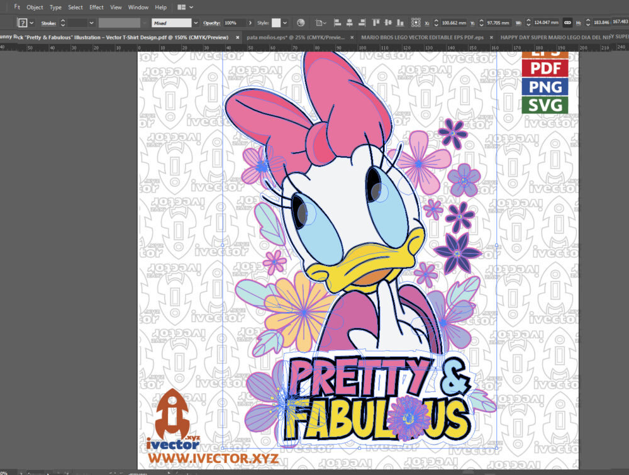
Task: Click the PDF red badge on artwork
Action: point(545,68)
